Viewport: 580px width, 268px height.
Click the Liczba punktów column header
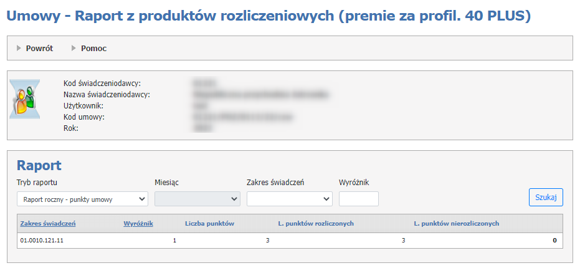209,223
